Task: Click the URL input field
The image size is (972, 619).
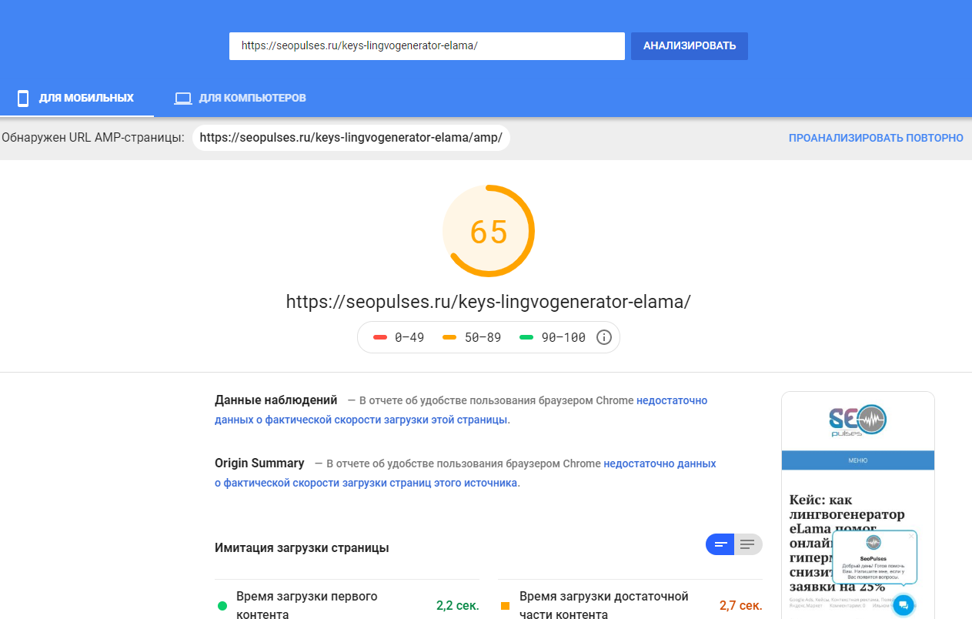Action: 427,46
